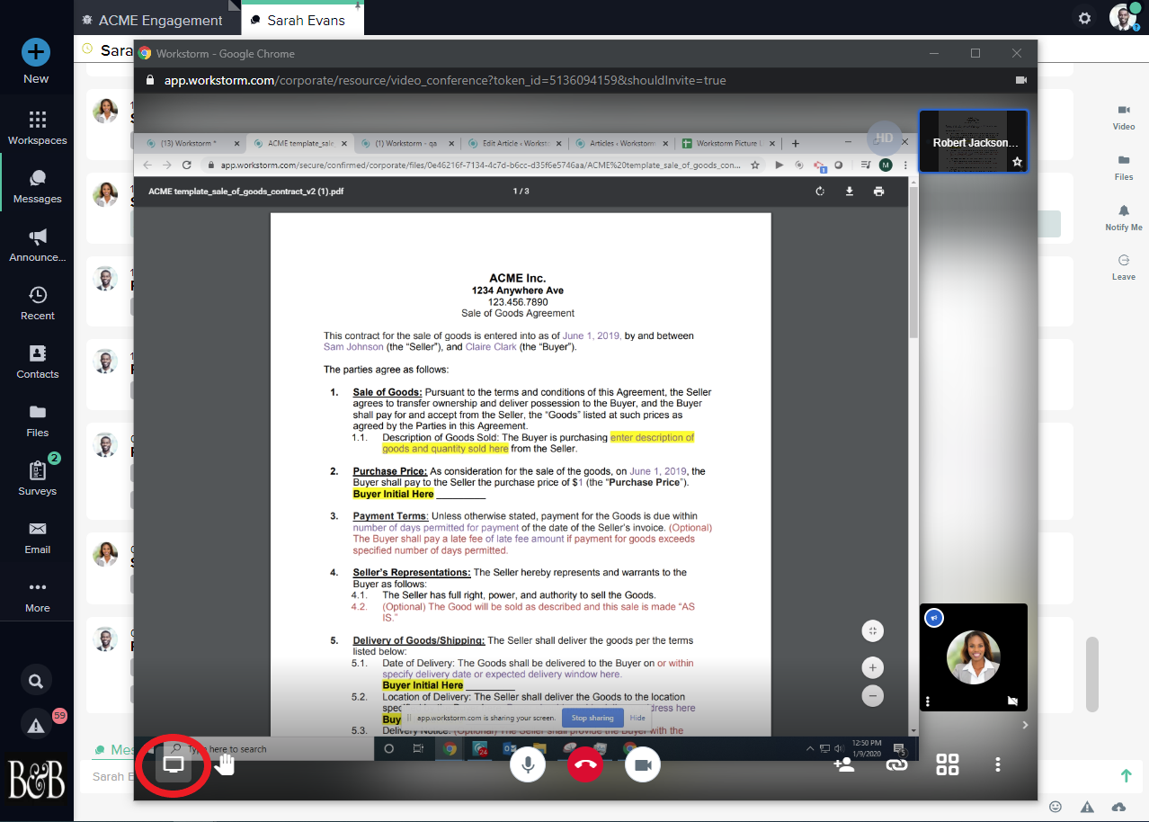Screen dimensions: 1149x822
Task: Toggle screen sharing in the conference toolbar
Action: 174,764
